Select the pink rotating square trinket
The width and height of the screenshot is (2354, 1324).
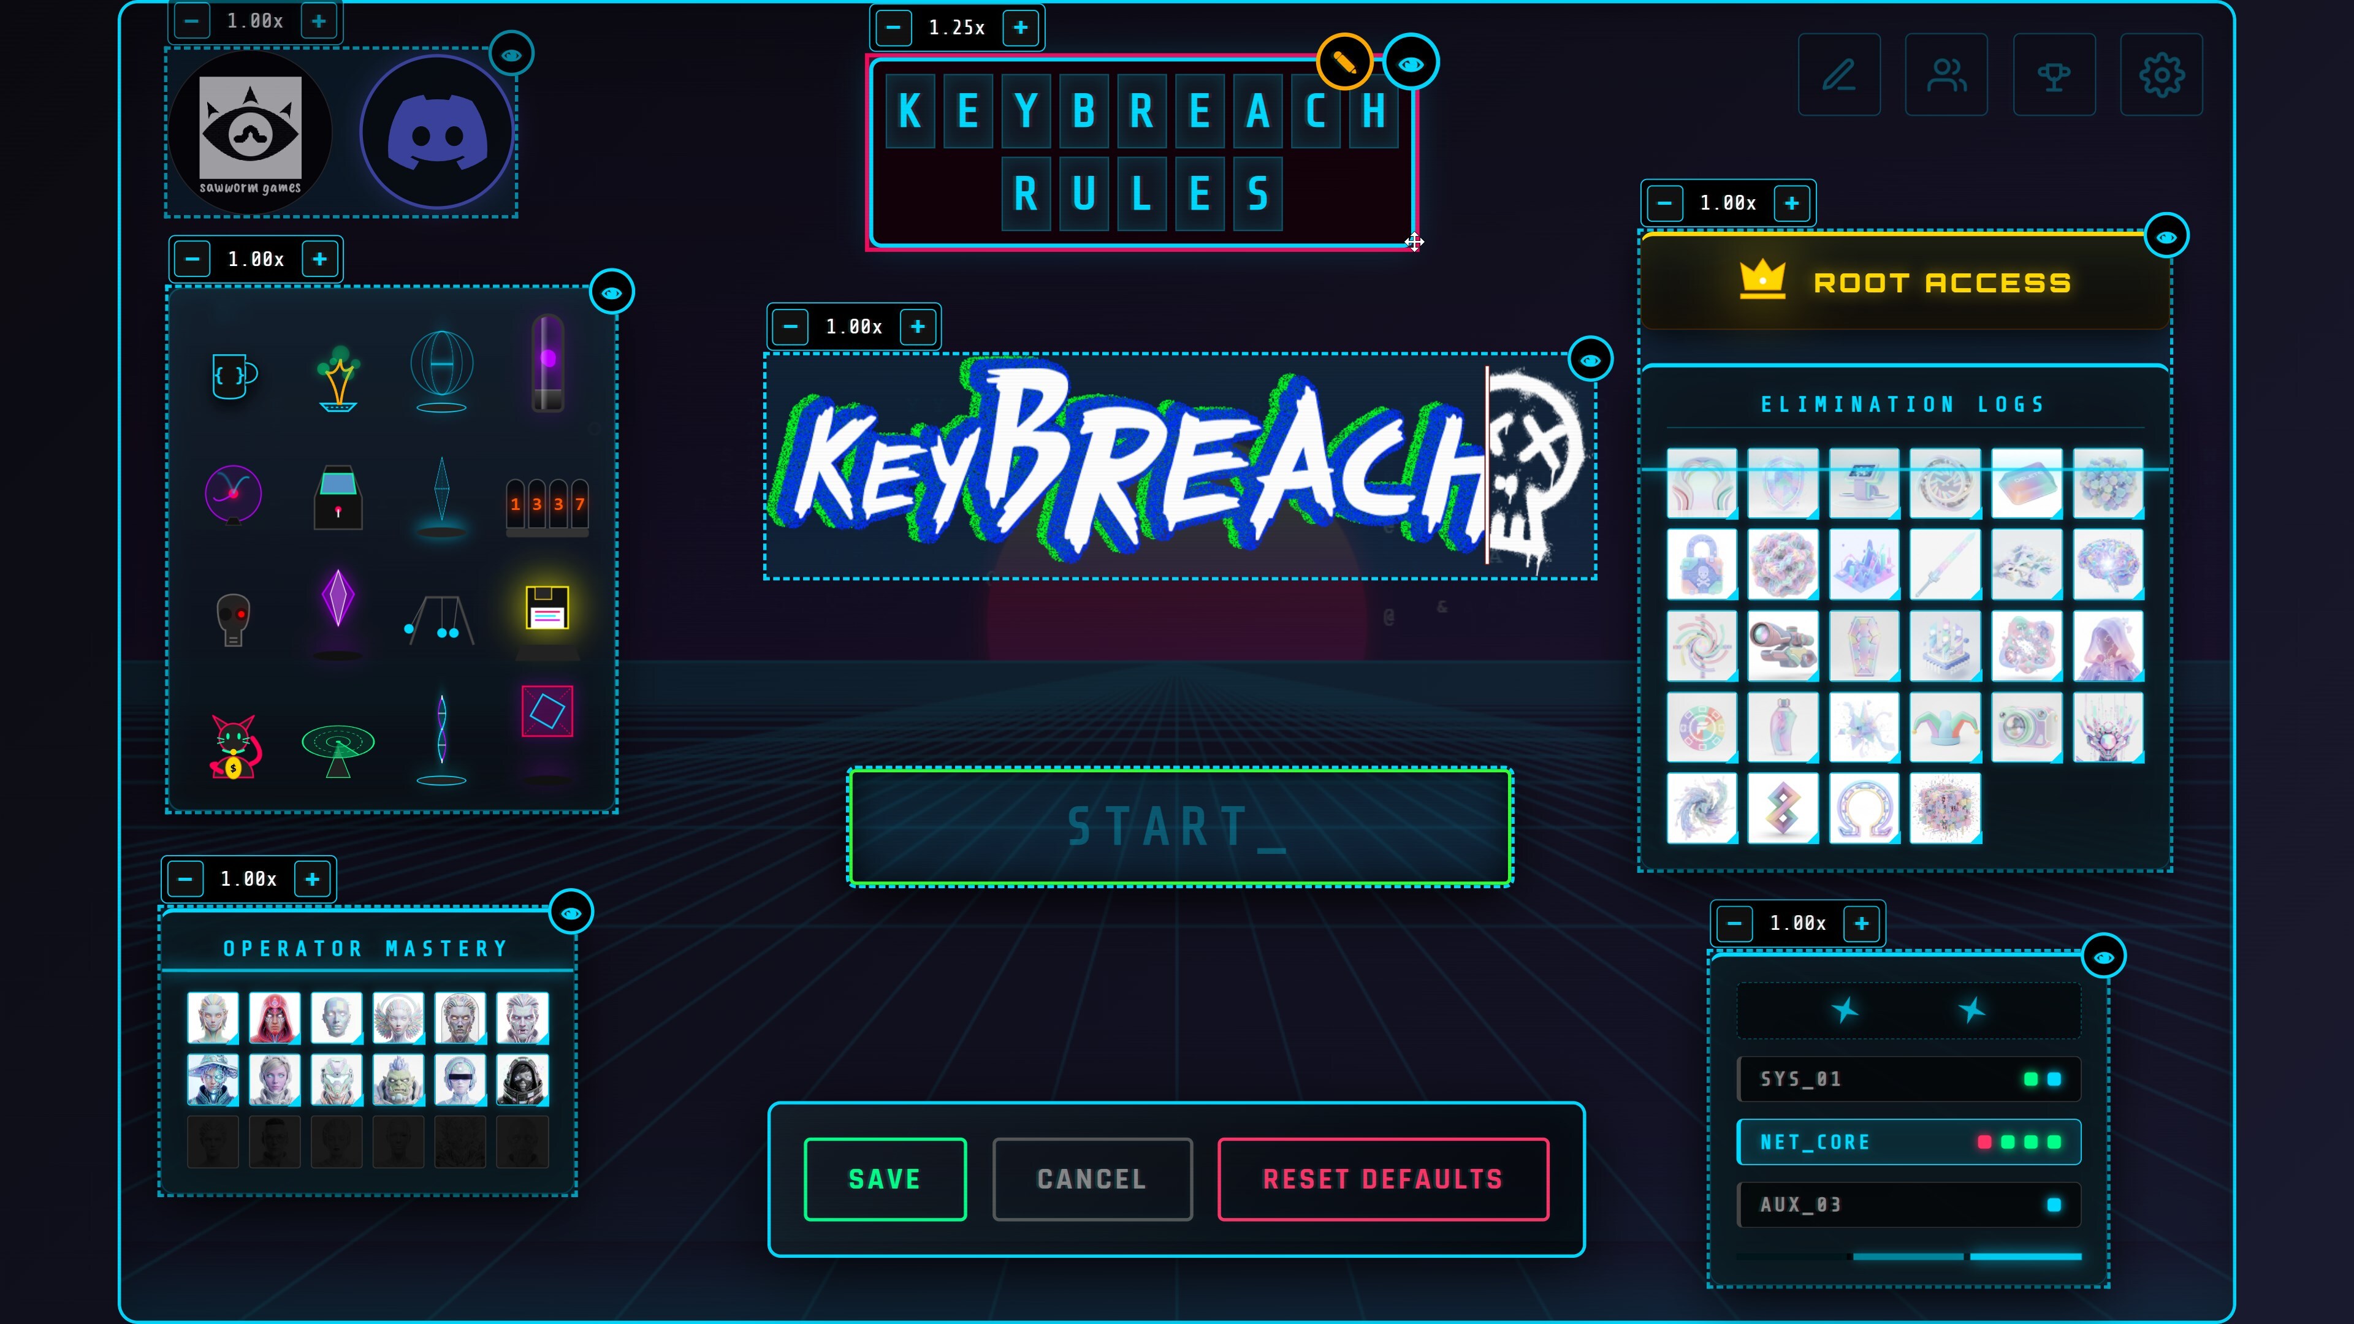(547, 711)
